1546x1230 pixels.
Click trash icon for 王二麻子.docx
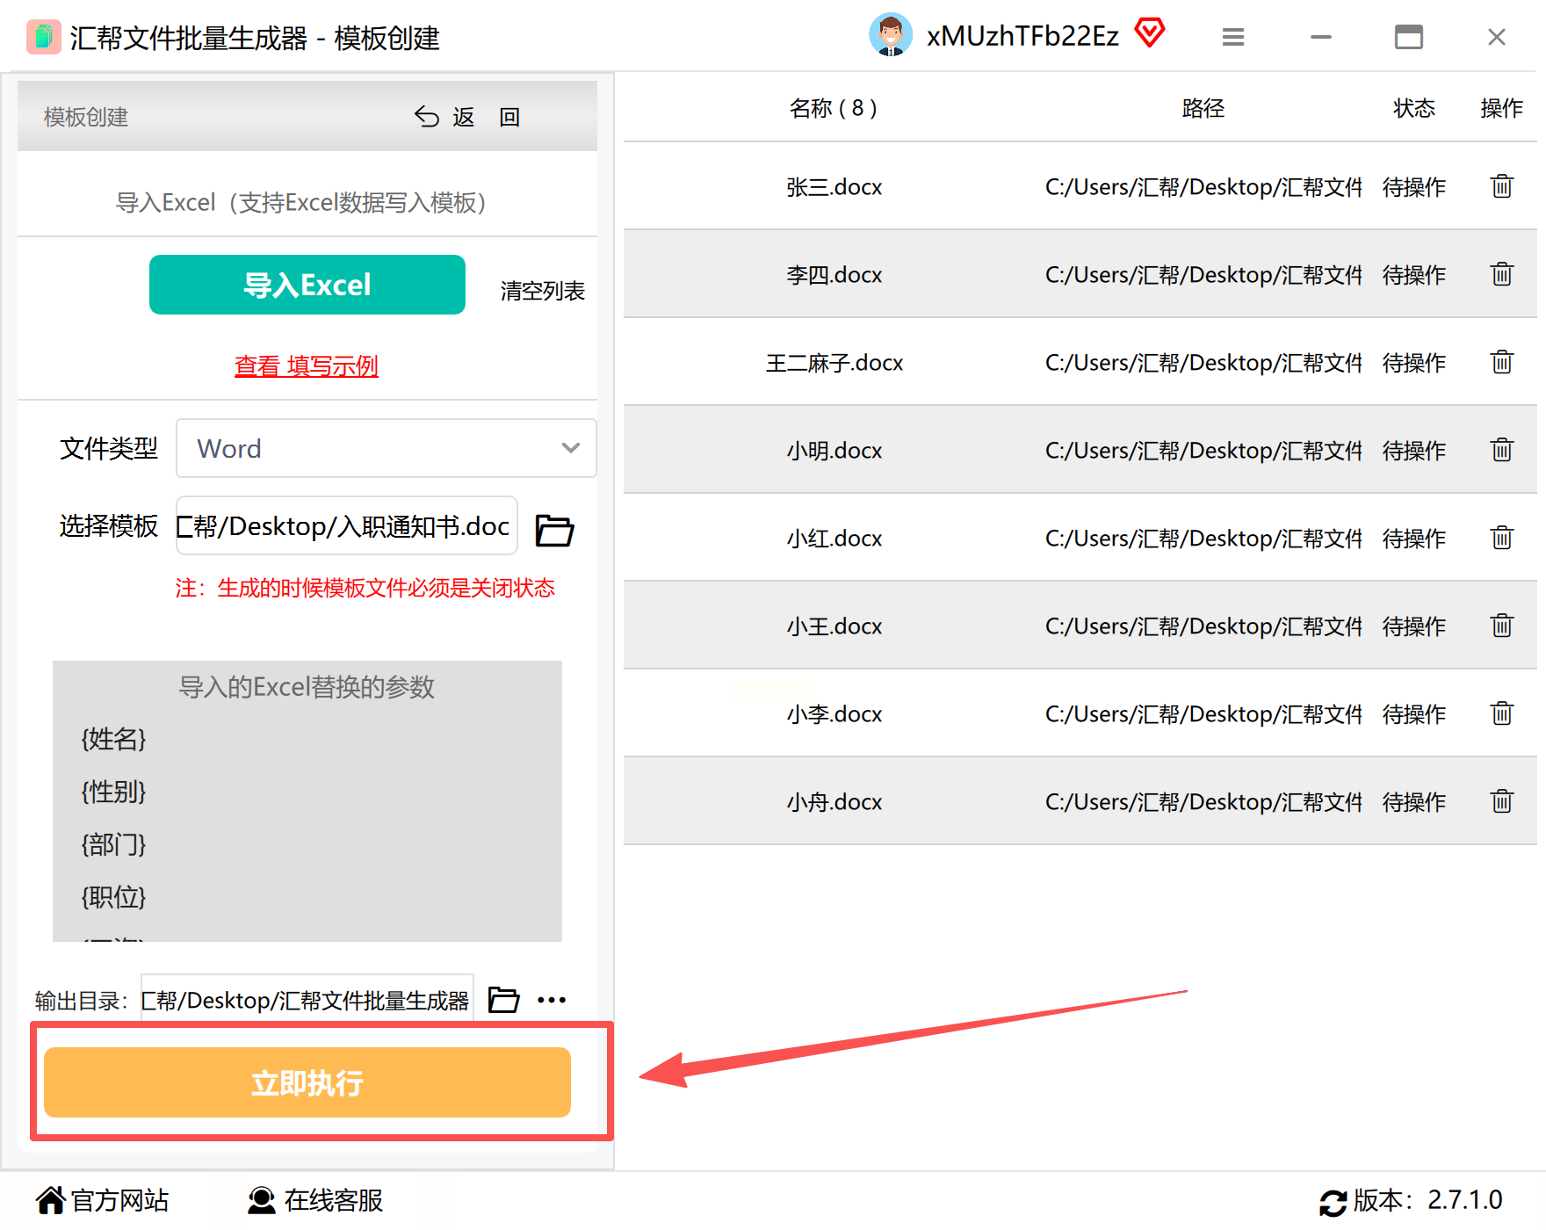pos(1501,362)
